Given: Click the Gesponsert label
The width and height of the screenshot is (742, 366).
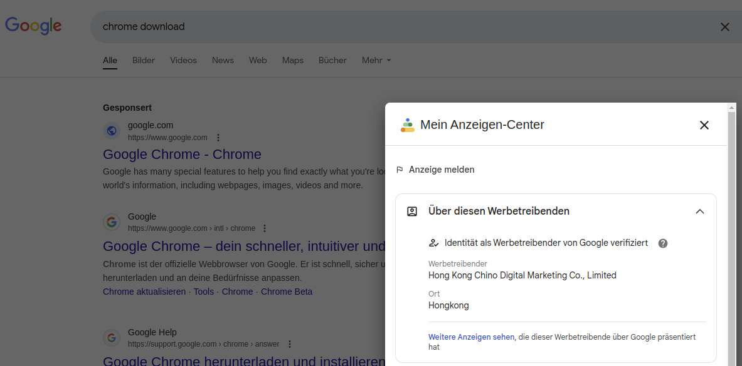Looking at the screenshot, I should tap(127, 108).
